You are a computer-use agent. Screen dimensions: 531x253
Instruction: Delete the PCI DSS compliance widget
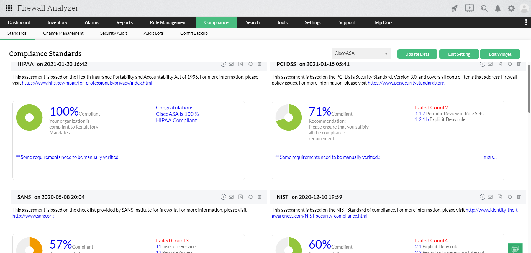point(519,64)
